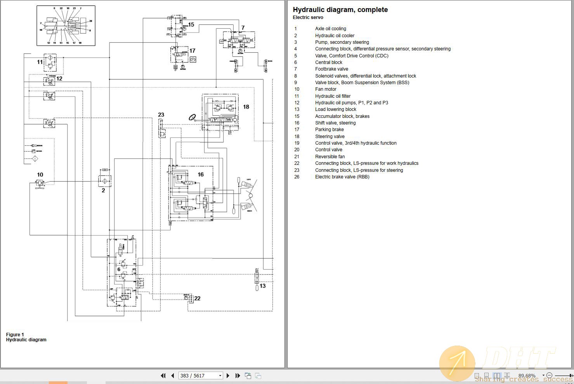The image size is (574, 384).
Task: Select continuous facing page view
Action: [x=507, y=375]
